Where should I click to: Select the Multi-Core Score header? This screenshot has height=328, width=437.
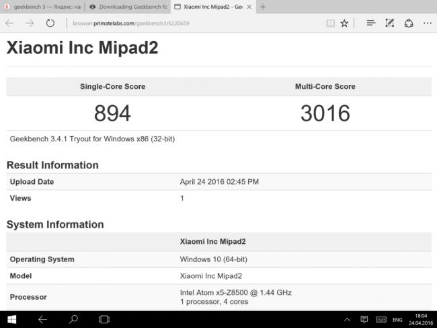[x=325, y=86]
